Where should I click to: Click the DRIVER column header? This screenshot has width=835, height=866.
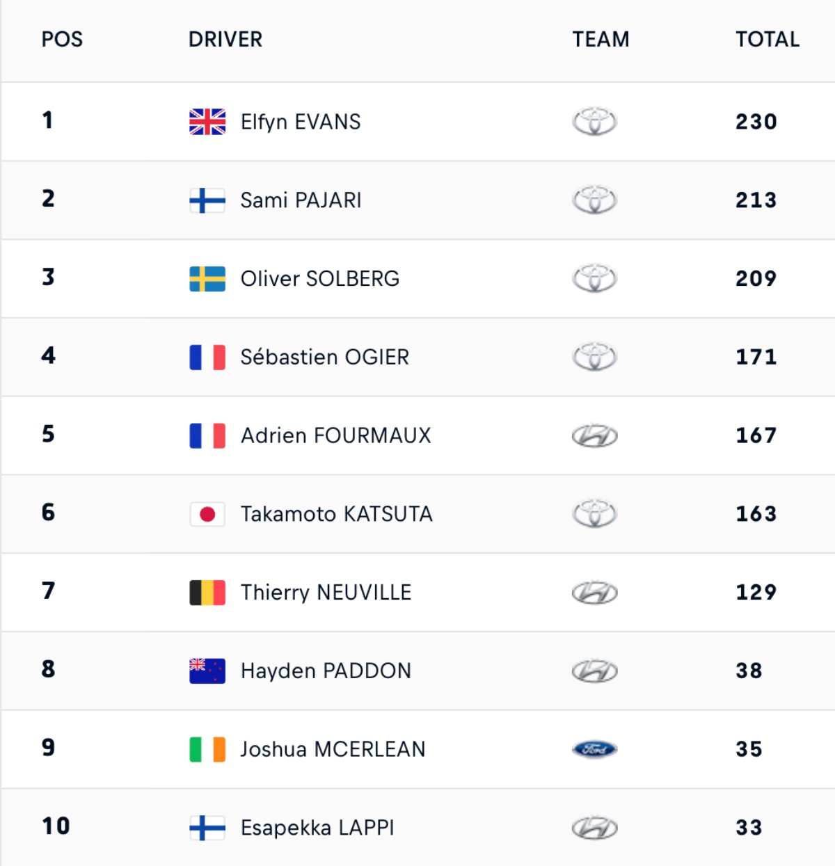225,39
